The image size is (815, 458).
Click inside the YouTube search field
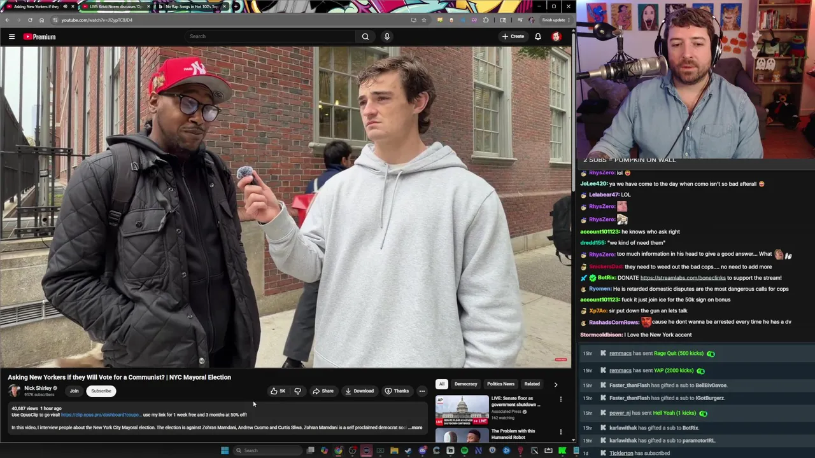(x=271, y=36)
